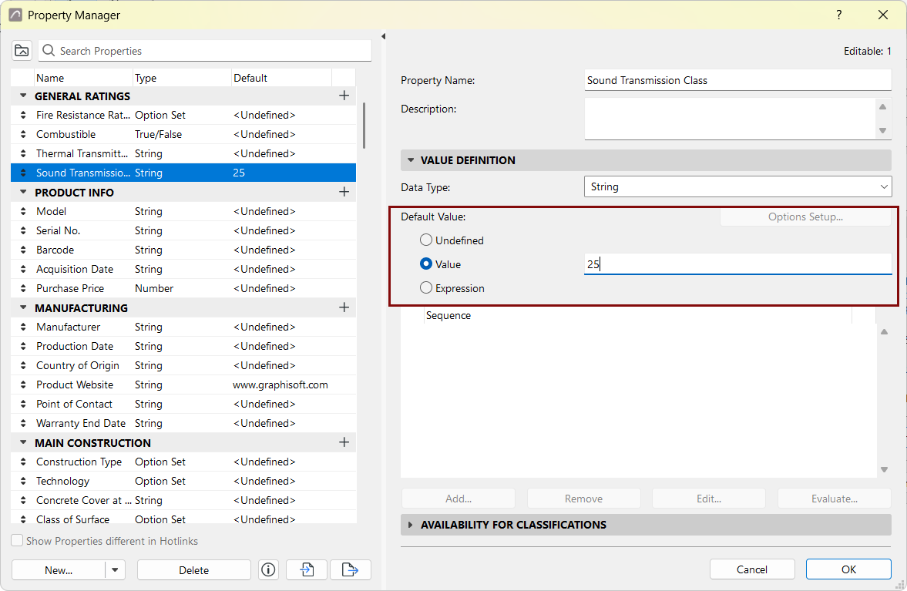
Task: Select the Product Website property row
Action: [x=183, y=384]
